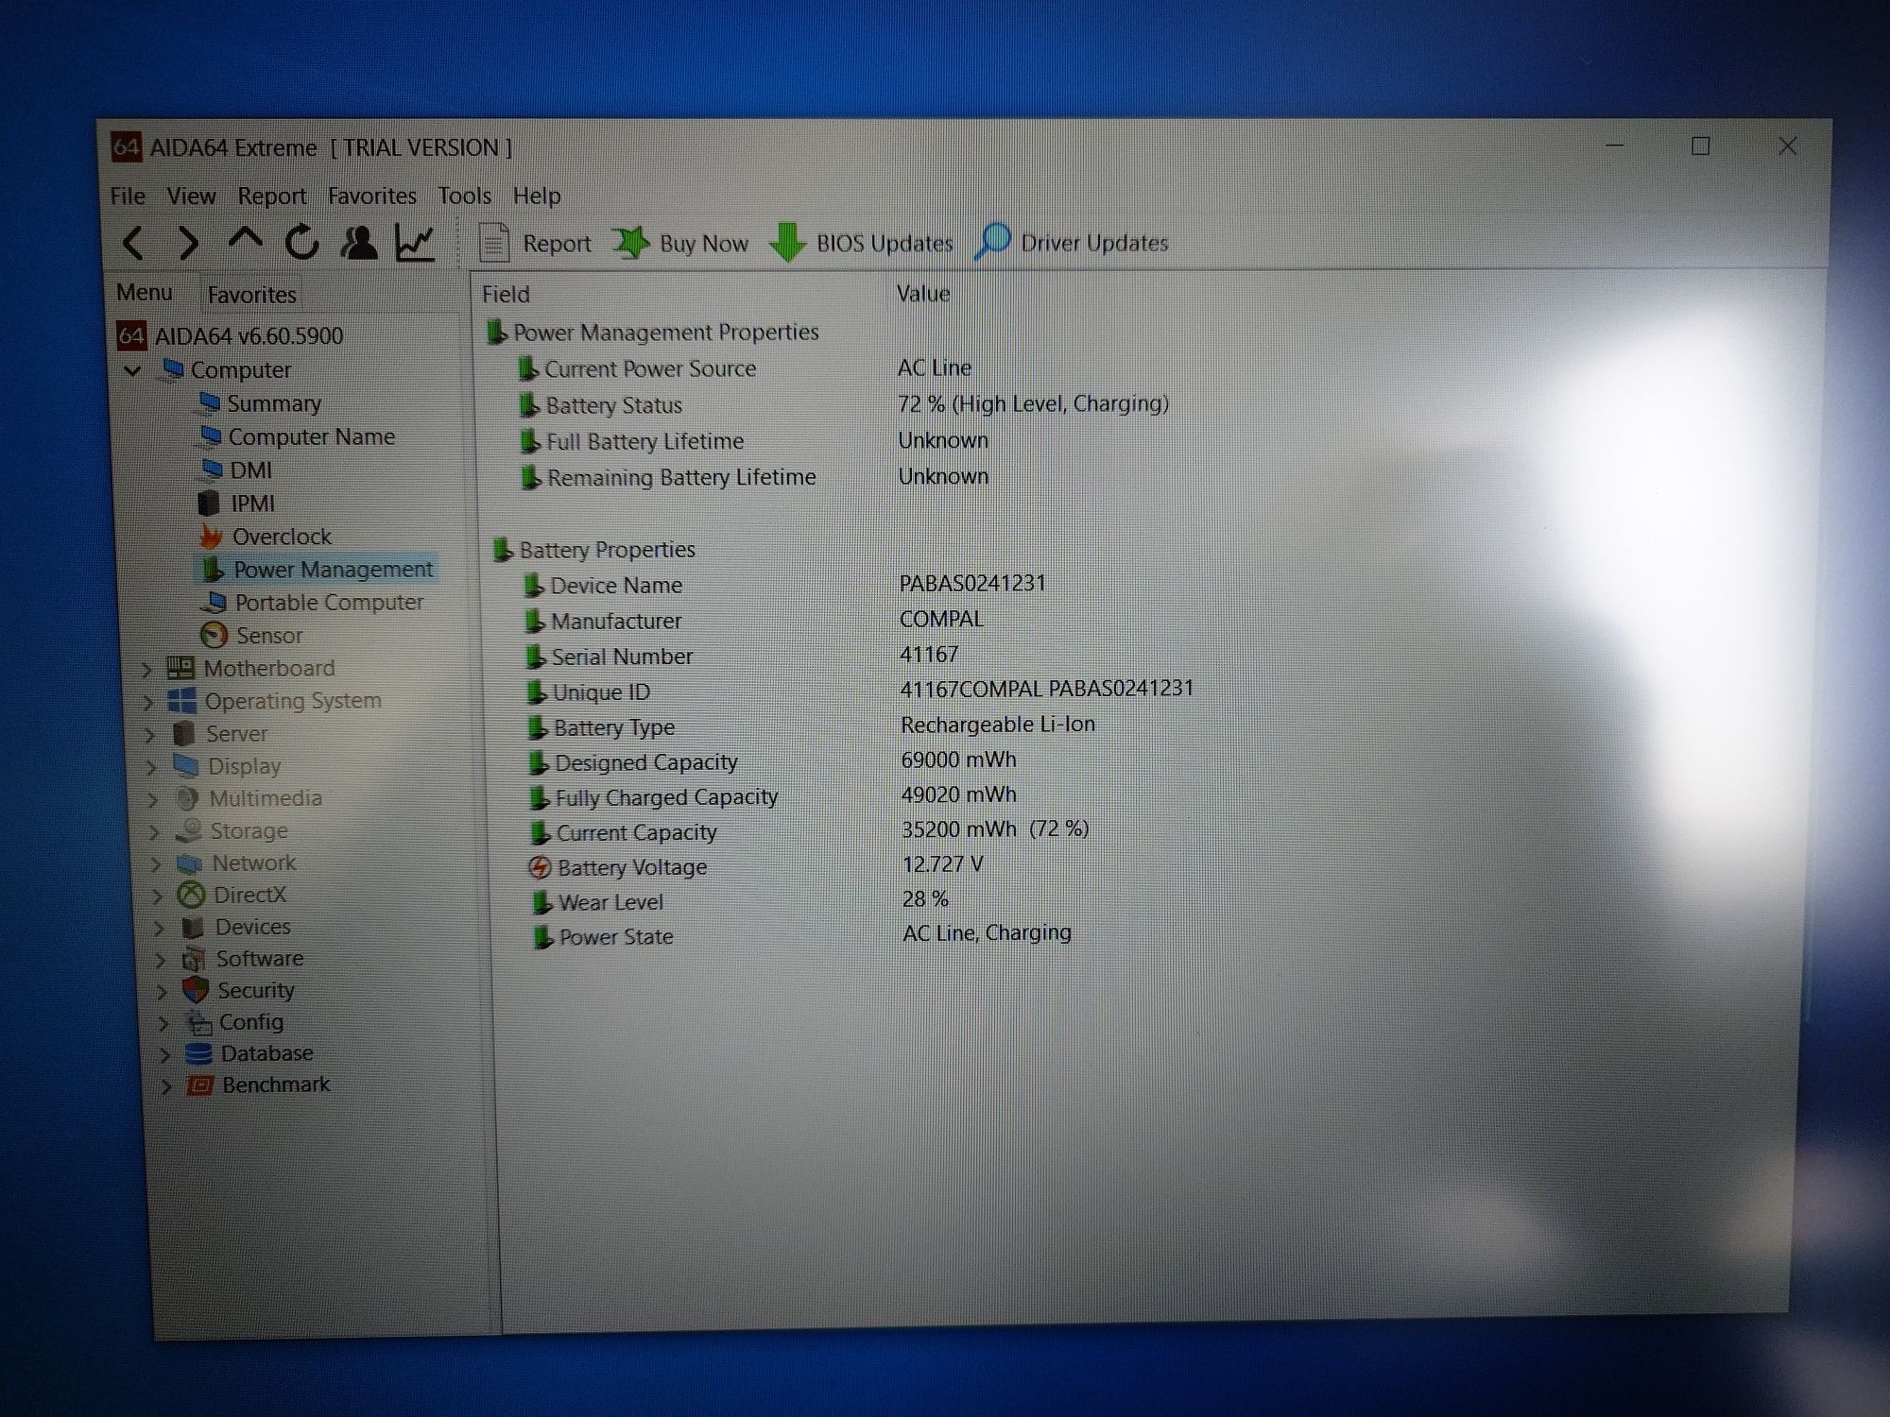Expand the Server node
Screen dimensions: 1890x1417
150,735
